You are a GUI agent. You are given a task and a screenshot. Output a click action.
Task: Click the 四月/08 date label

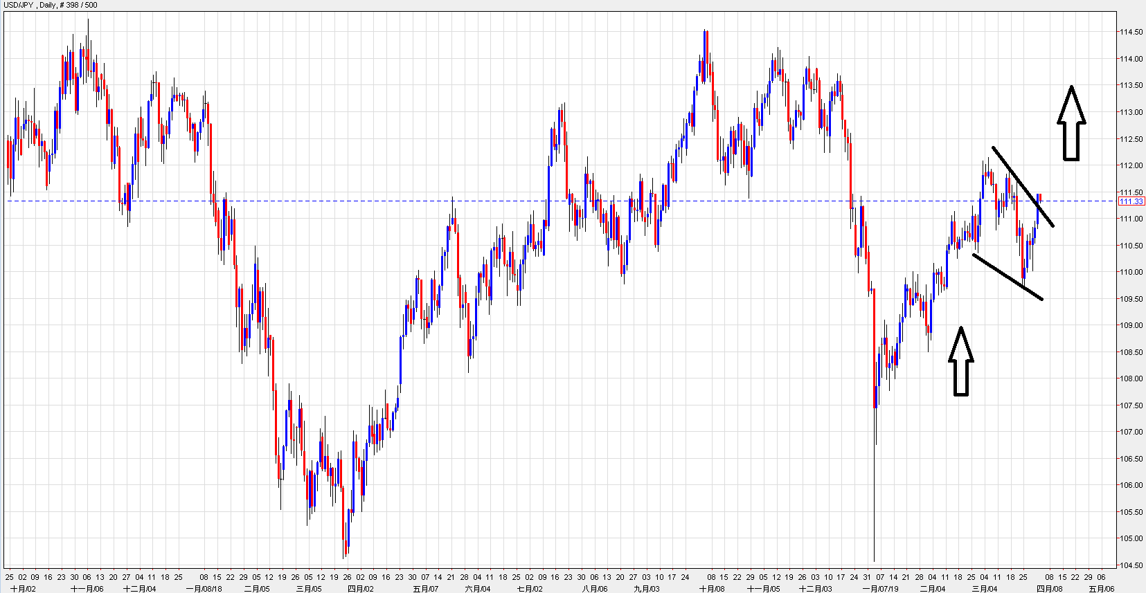coord(1049,589)
